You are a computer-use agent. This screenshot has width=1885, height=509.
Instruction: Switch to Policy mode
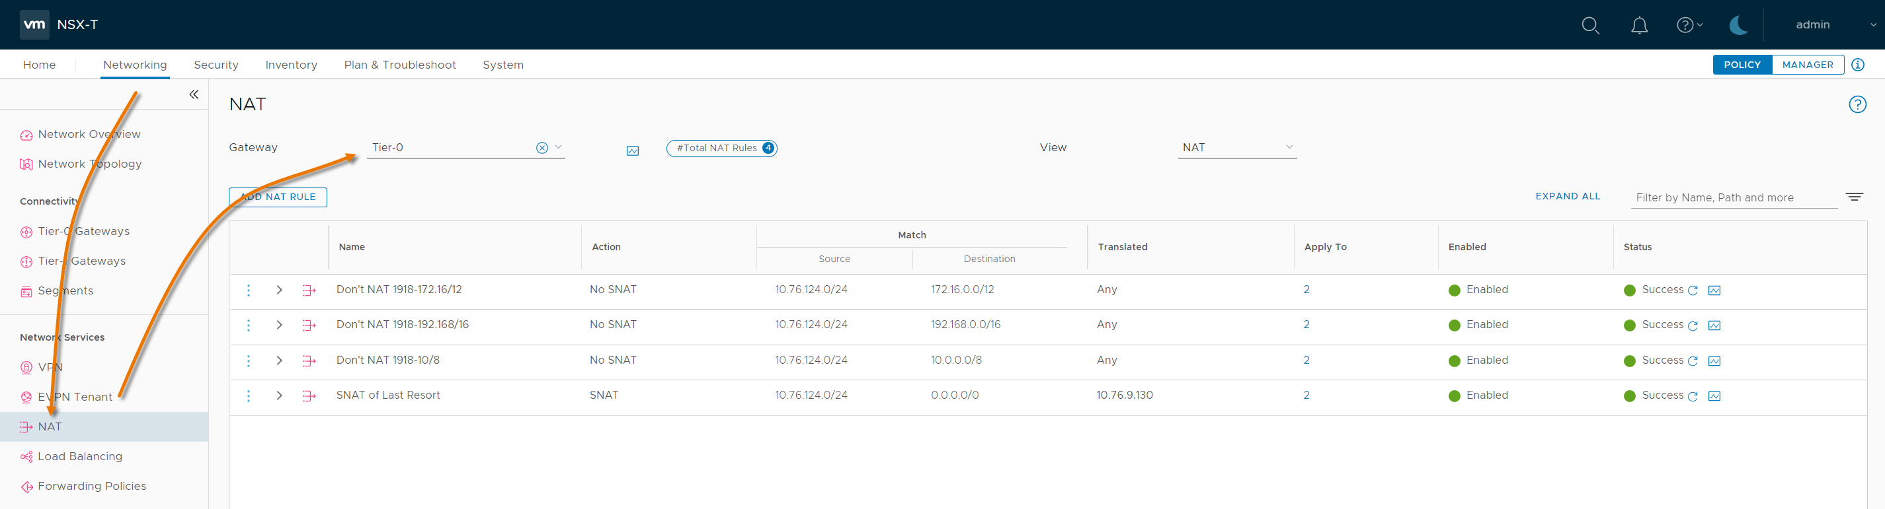(1742, 65)
